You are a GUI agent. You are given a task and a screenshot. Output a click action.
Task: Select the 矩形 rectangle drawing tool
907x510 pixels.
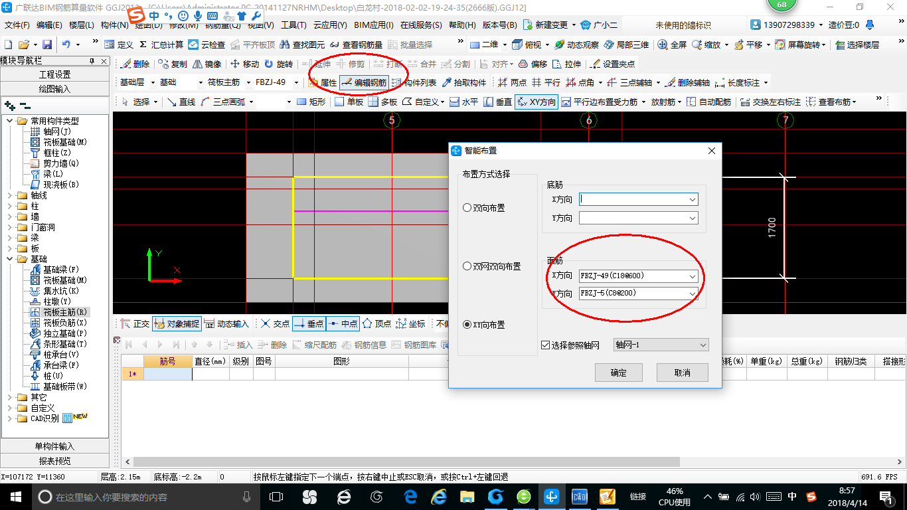pyautogui.click(x=311, y=102)
